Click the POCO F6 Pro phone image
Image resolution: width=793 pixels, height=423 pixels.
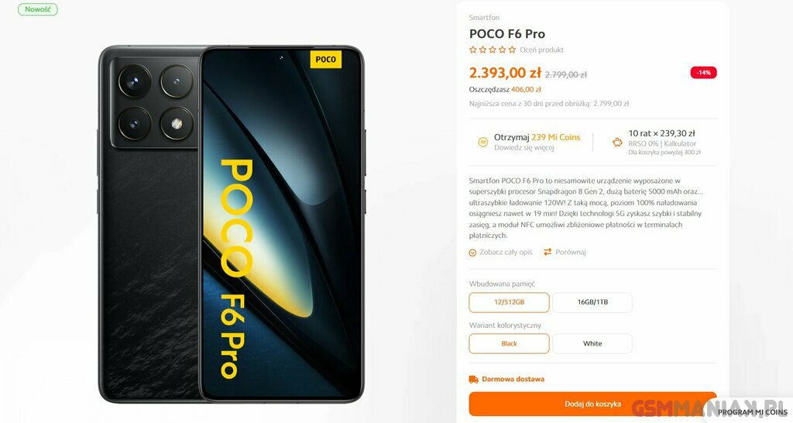pos(231,224)
